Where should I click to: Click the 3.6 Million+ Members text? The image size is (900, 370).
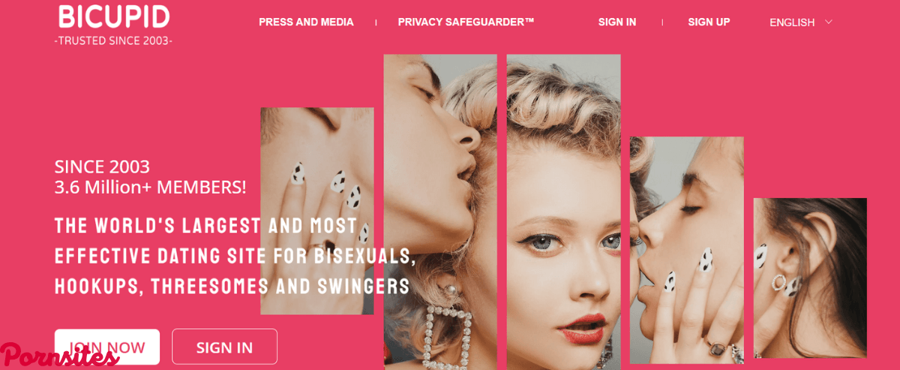pos(150,188)
